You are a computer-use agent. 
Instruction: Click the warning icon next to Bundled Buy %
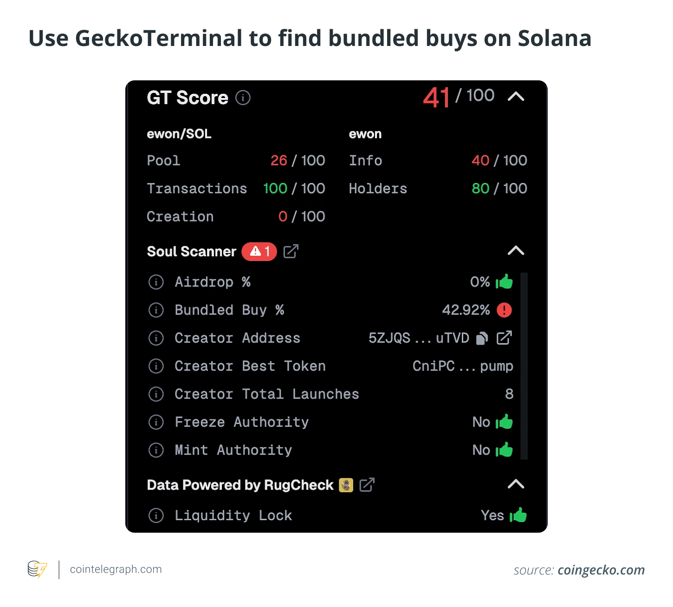click(x=505, y=310)
